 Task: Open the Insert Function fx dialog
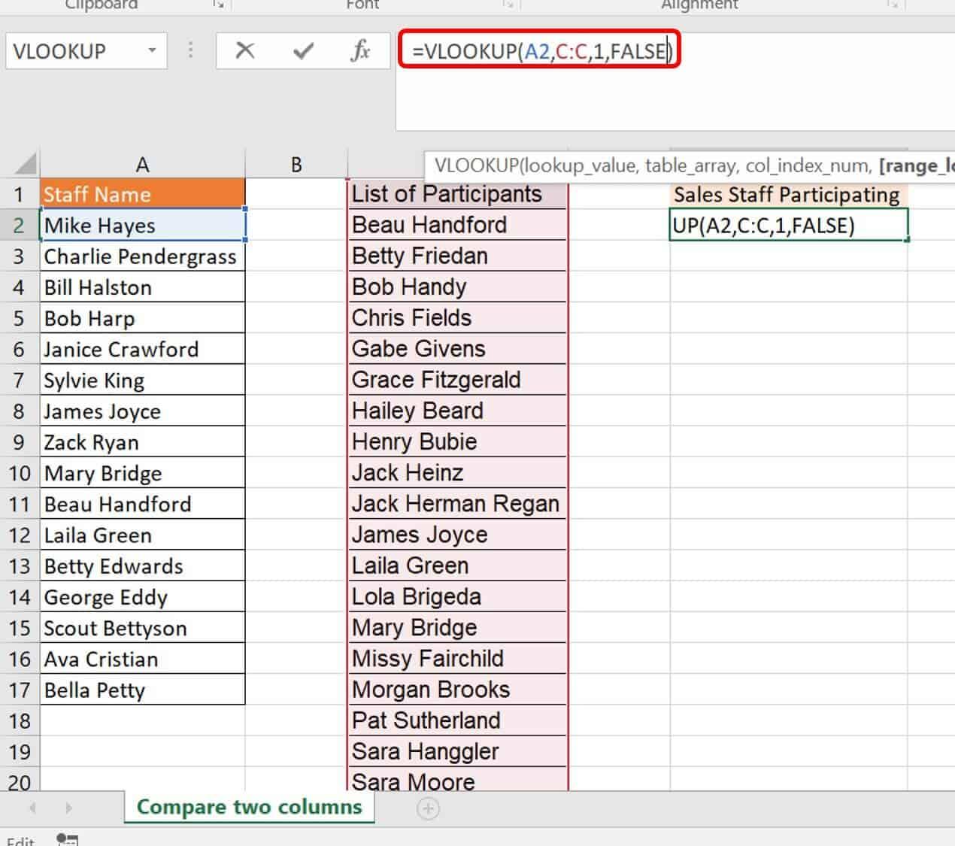pos(360,51)
